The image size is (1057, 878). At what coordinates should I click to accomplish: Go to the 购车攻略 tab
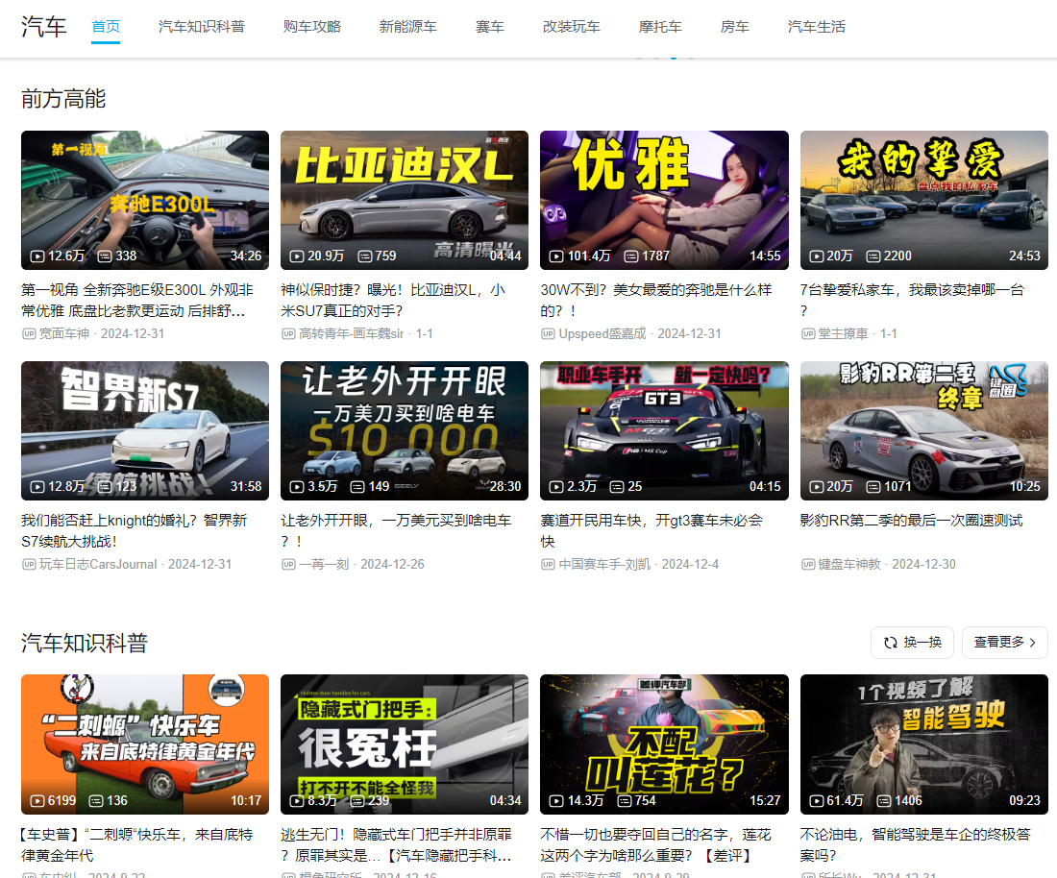tap(312, 27)
